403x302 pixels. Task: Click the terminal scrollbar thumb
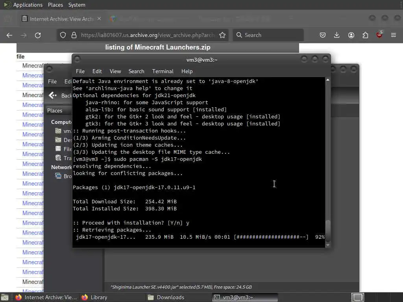point(328,230)
